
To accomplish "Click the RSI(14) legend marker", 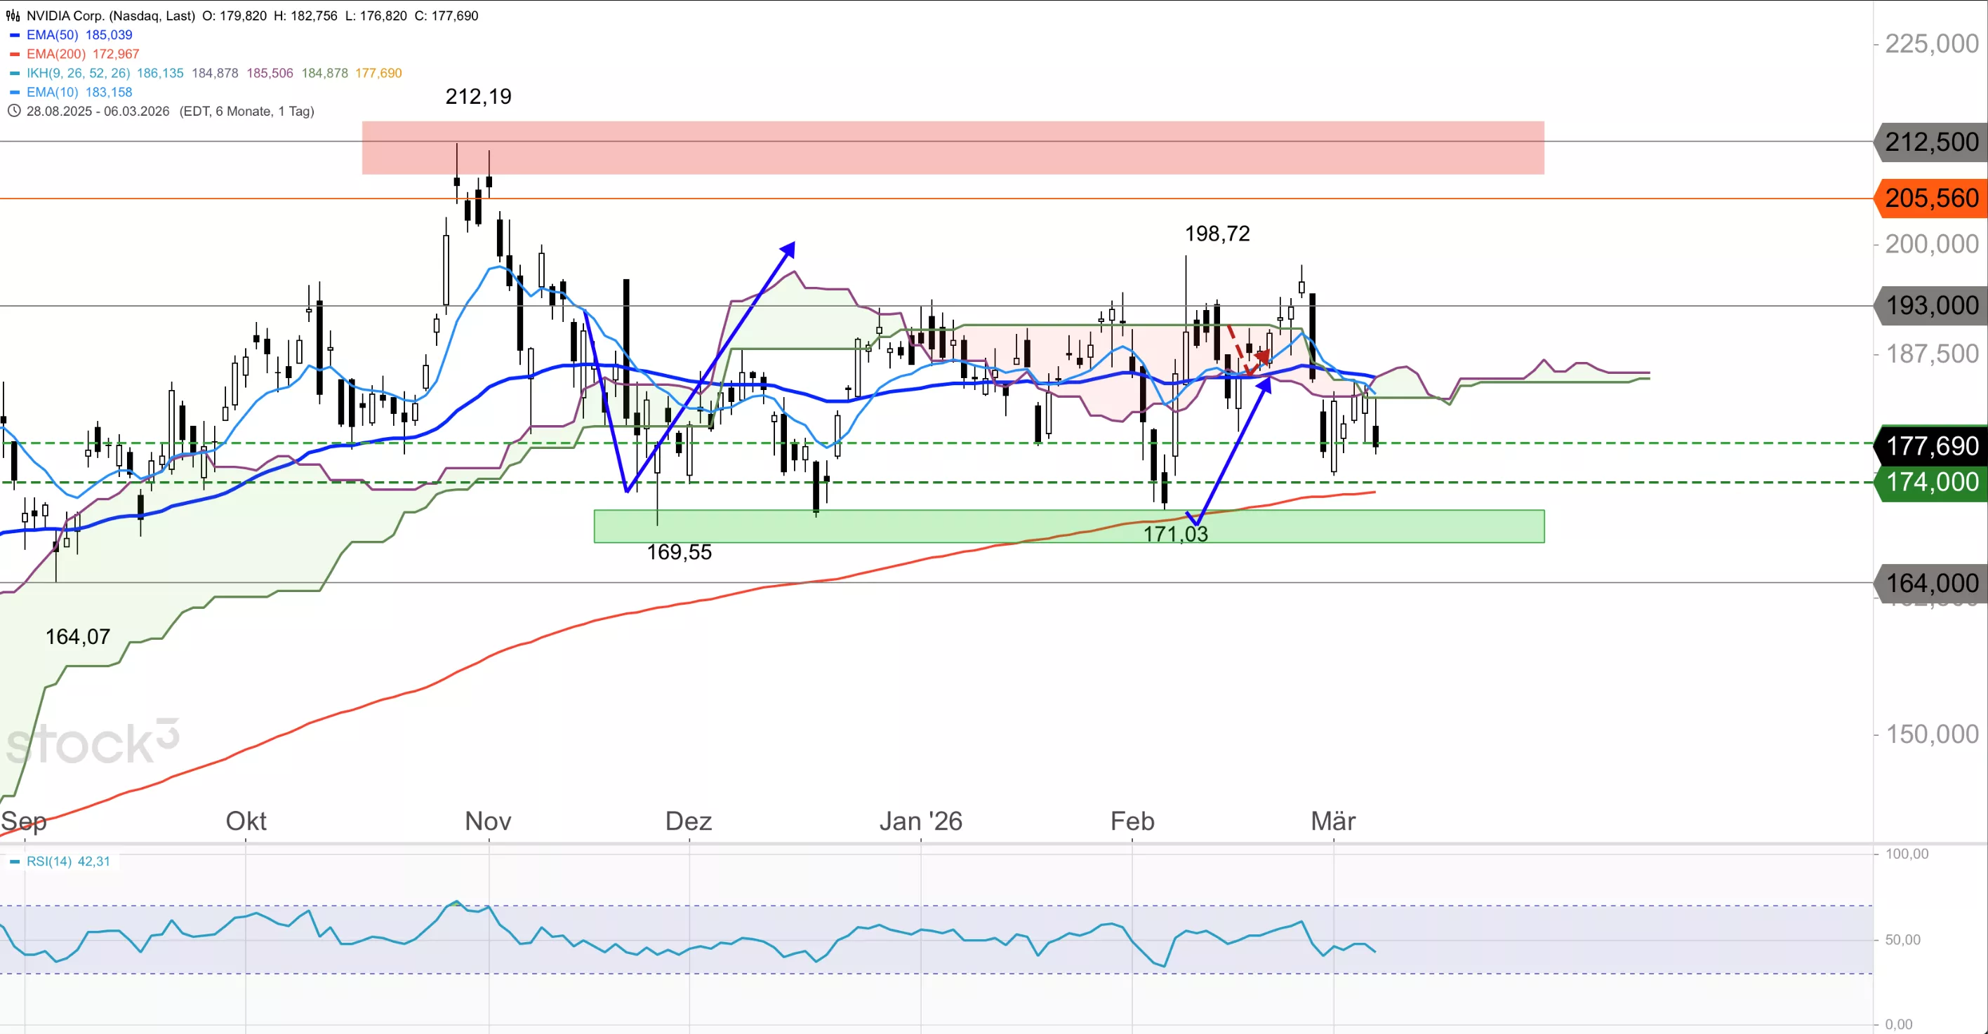I will click(15, 862).
